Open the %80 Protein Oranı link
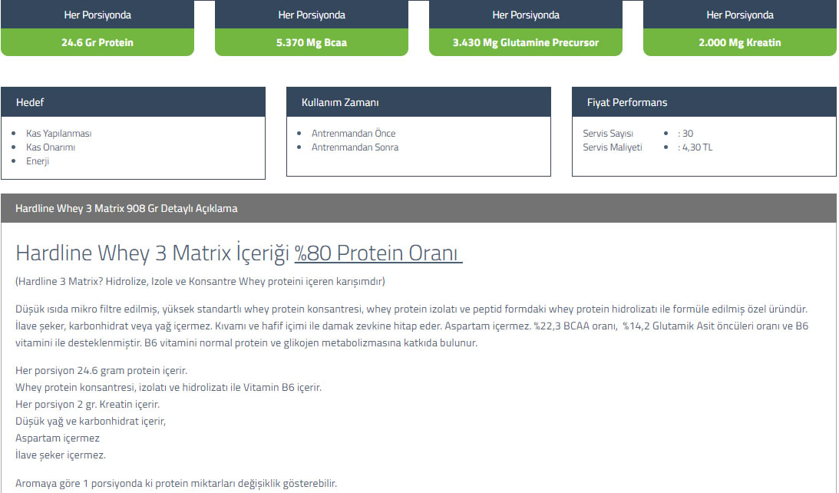The height and width of the screenshot is (493, 839). [378, 253]
